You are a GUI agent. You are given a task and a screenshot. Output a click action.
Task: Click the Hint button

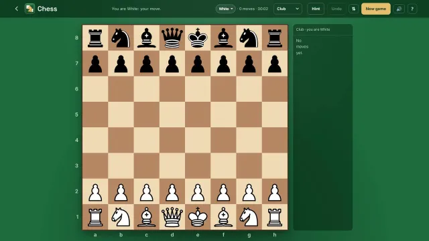pos(316,9)
